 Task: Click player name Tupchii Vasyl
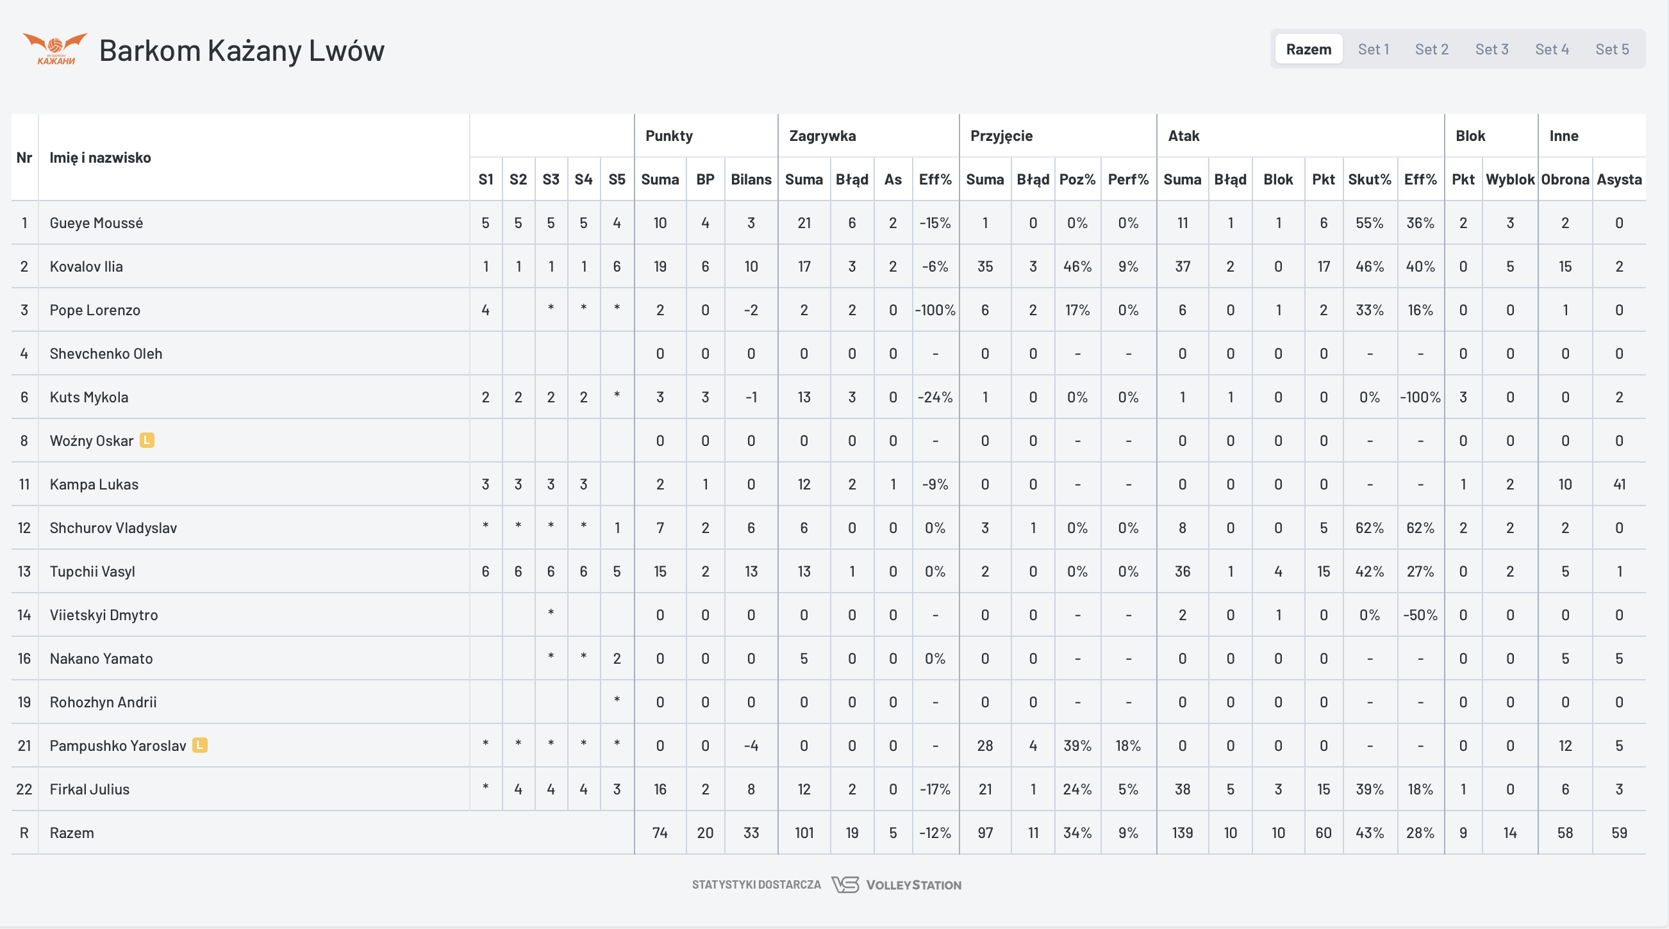[93, 571]
